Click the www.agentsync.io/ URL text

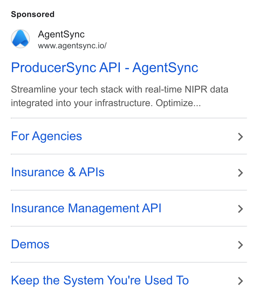click(72, 46)
